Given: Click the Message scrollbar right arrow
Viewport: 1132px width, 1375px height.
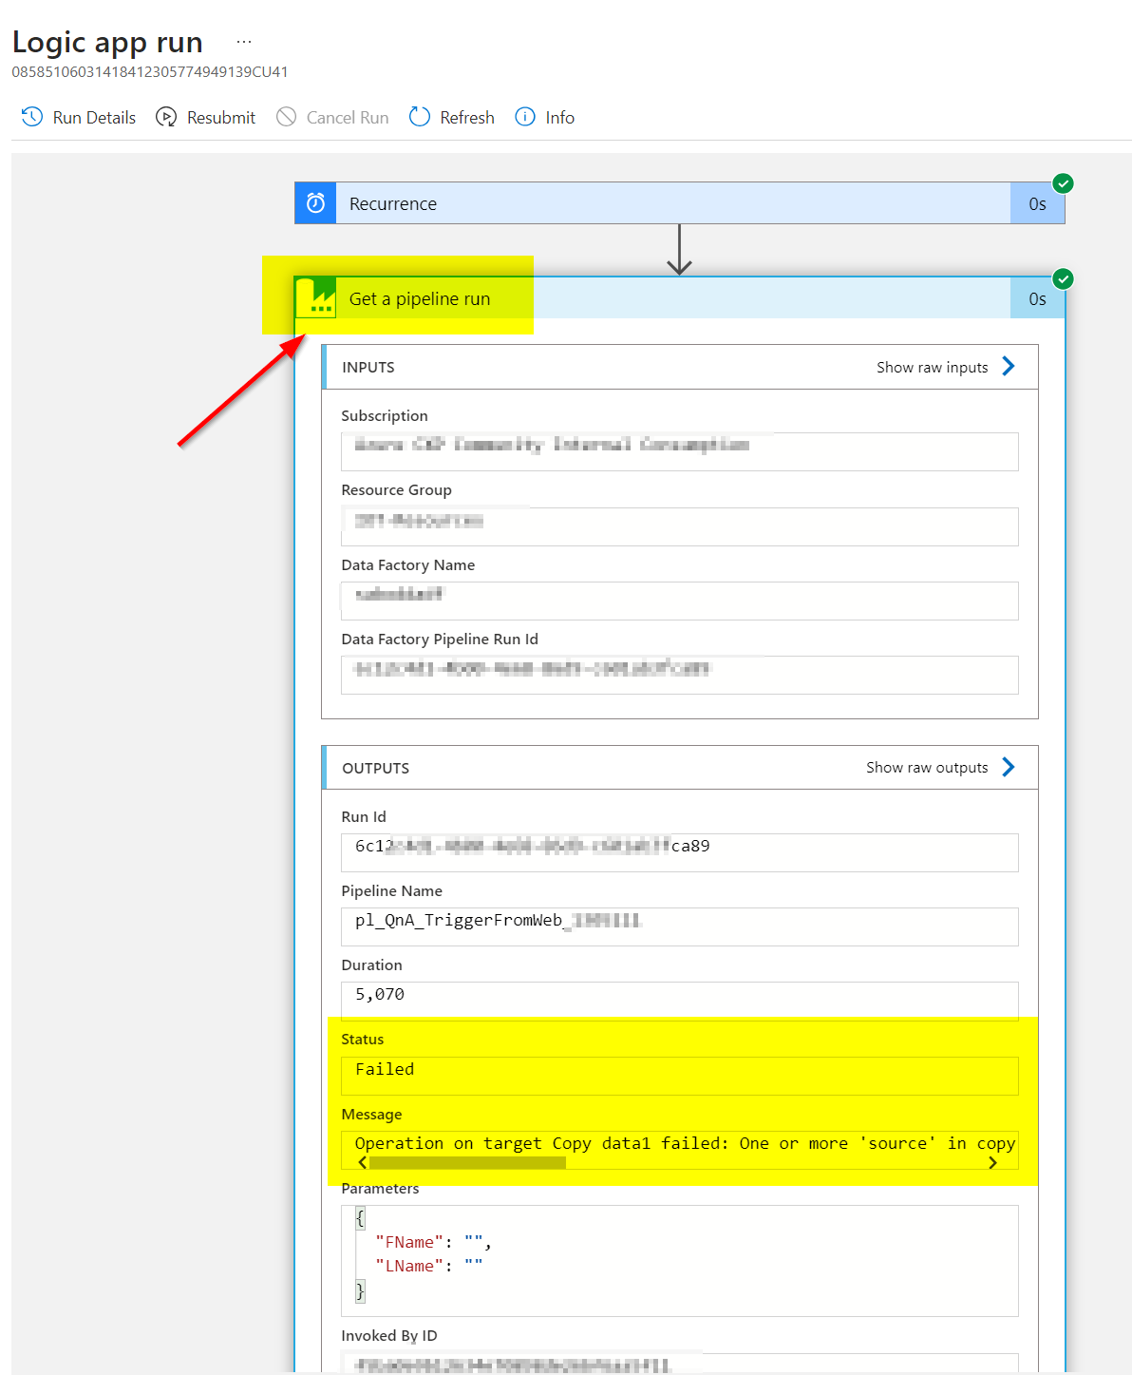Looking at the screenshot, I should [x=992, y=1163].
